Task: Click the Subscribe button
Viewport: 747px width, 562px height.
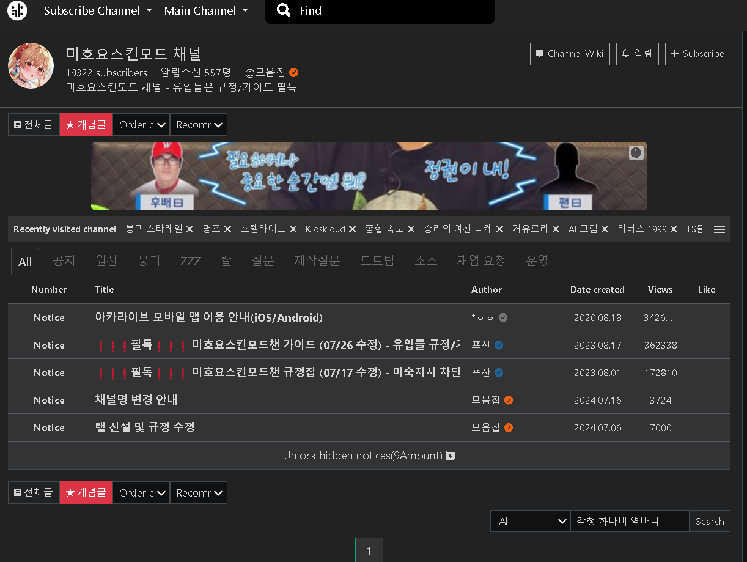Action: click(697, 54)
